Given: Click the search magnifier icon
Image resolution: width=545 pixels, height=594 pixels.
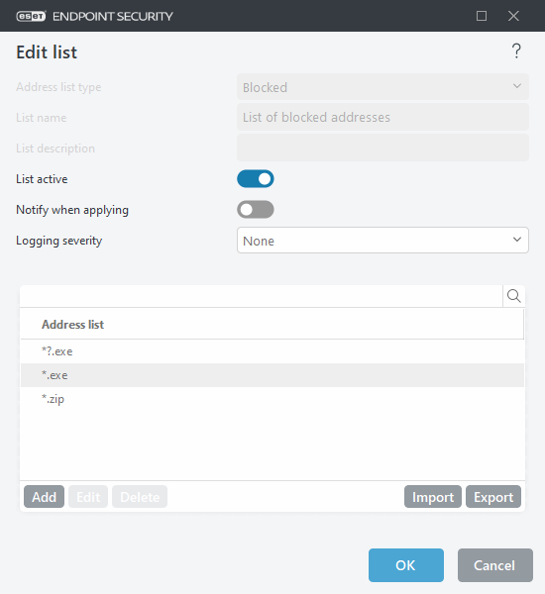Looking at the screenshot, I should 514,296.
